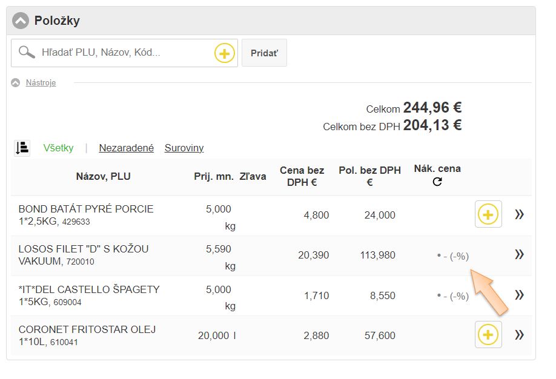Switch to Suroviny filter tab
Viewport: 556px width, 379px height.
[184, 148]
